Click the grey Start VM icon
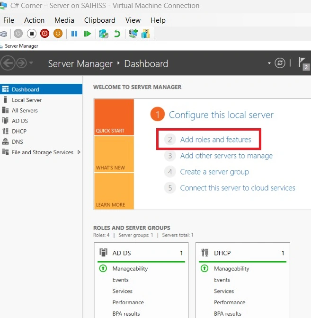Image resolution: width=311 pixels, height=318 pixels. point(18,34)
